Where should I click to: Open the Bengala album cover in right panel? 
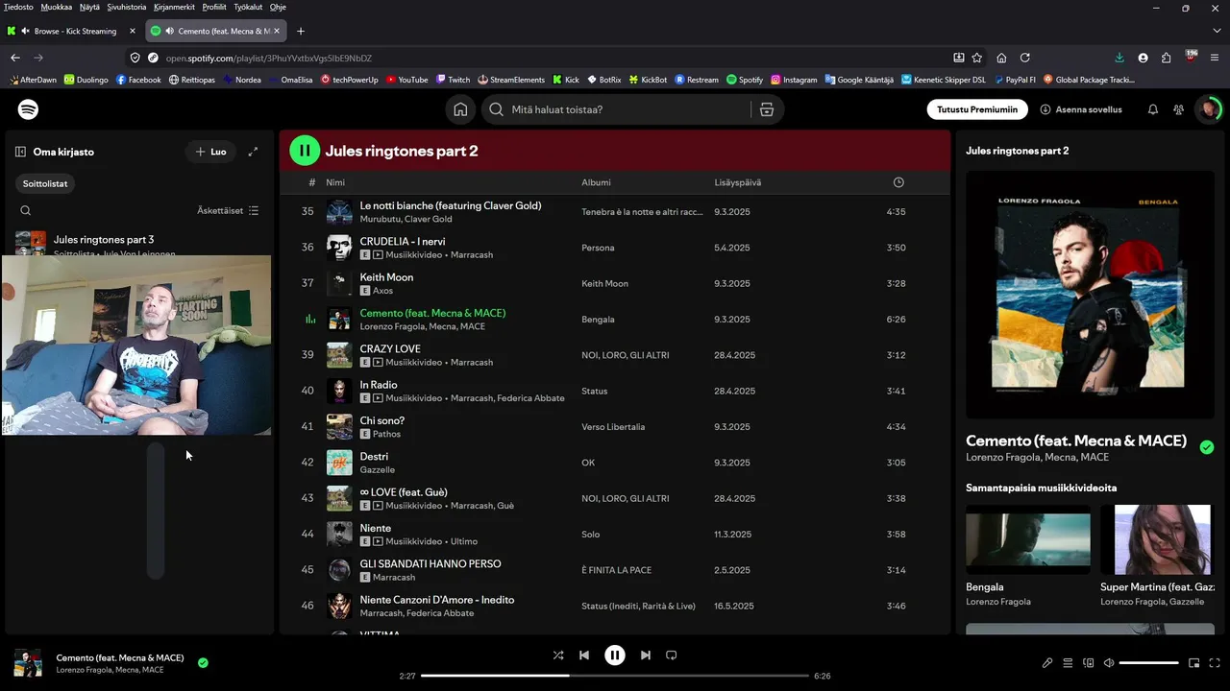[1090, 295]
